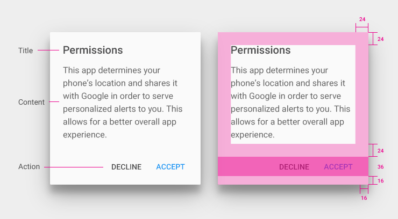The width and height of the screenshot is (398, 219).
Task: Tap purple ACCEPT in the pink dialog
Action: tap(338, 167)
